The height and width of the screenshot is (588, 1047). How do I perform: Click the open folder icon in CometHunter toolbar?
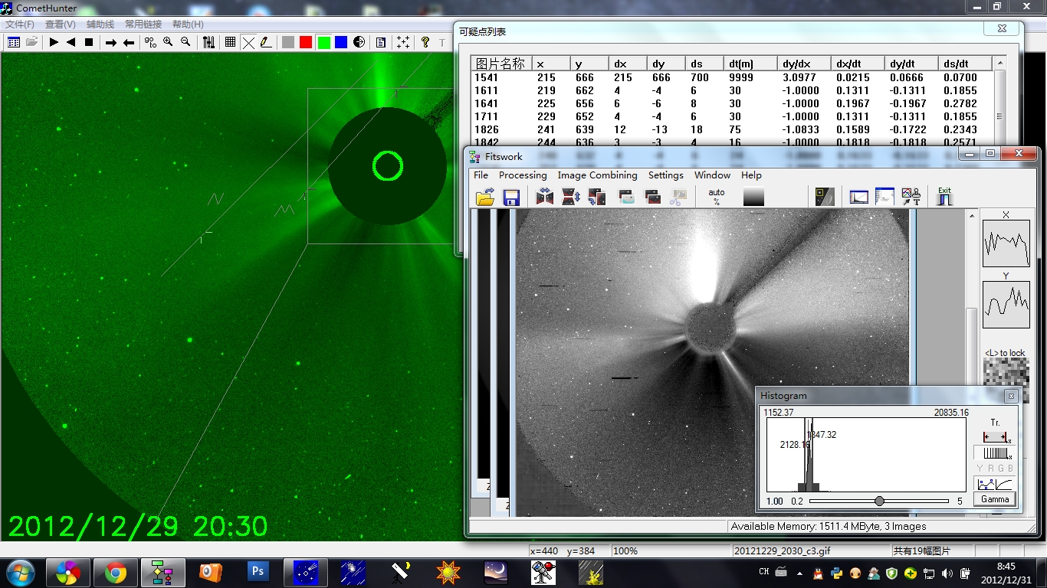[31, 42]
